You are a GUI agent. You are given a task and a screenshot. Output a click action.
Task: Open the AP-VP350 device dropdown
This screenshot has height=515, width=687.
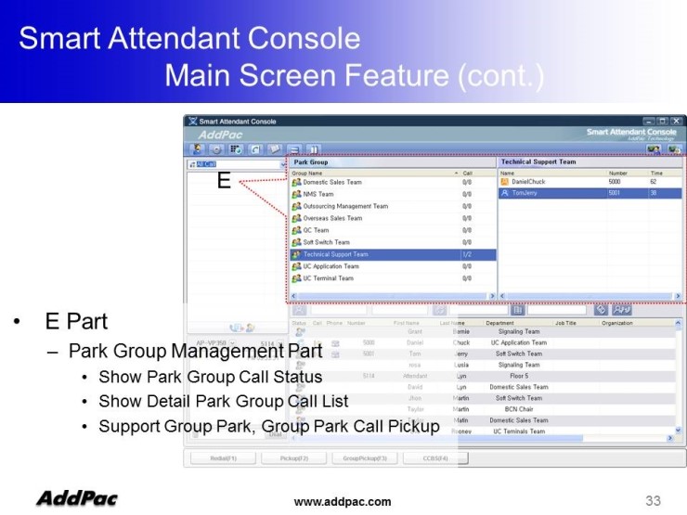[232, 343]
